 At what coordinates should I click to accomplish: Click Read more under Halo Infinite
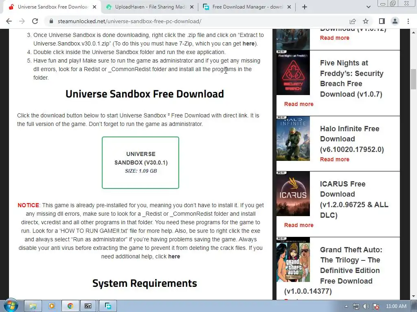point(335,159)
